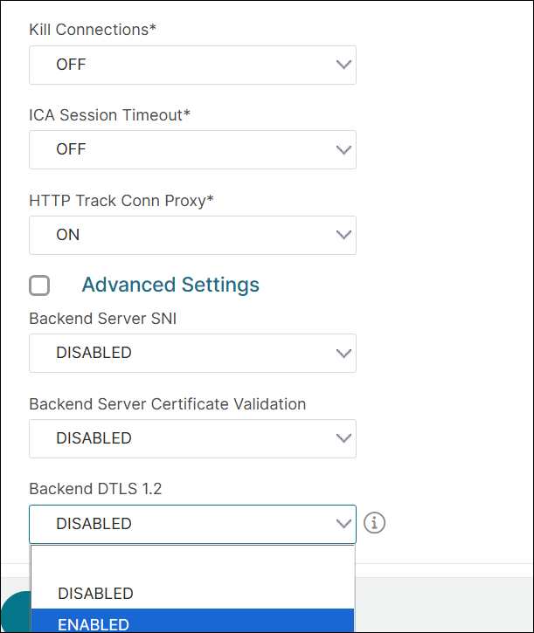Viewport: 534px width, 633px height.
Task: Select the blank option in the list
Action: point(192,562)
